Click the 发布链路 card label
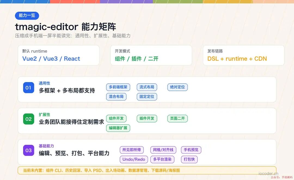This screenshot has width=294, height=180. 215,51
